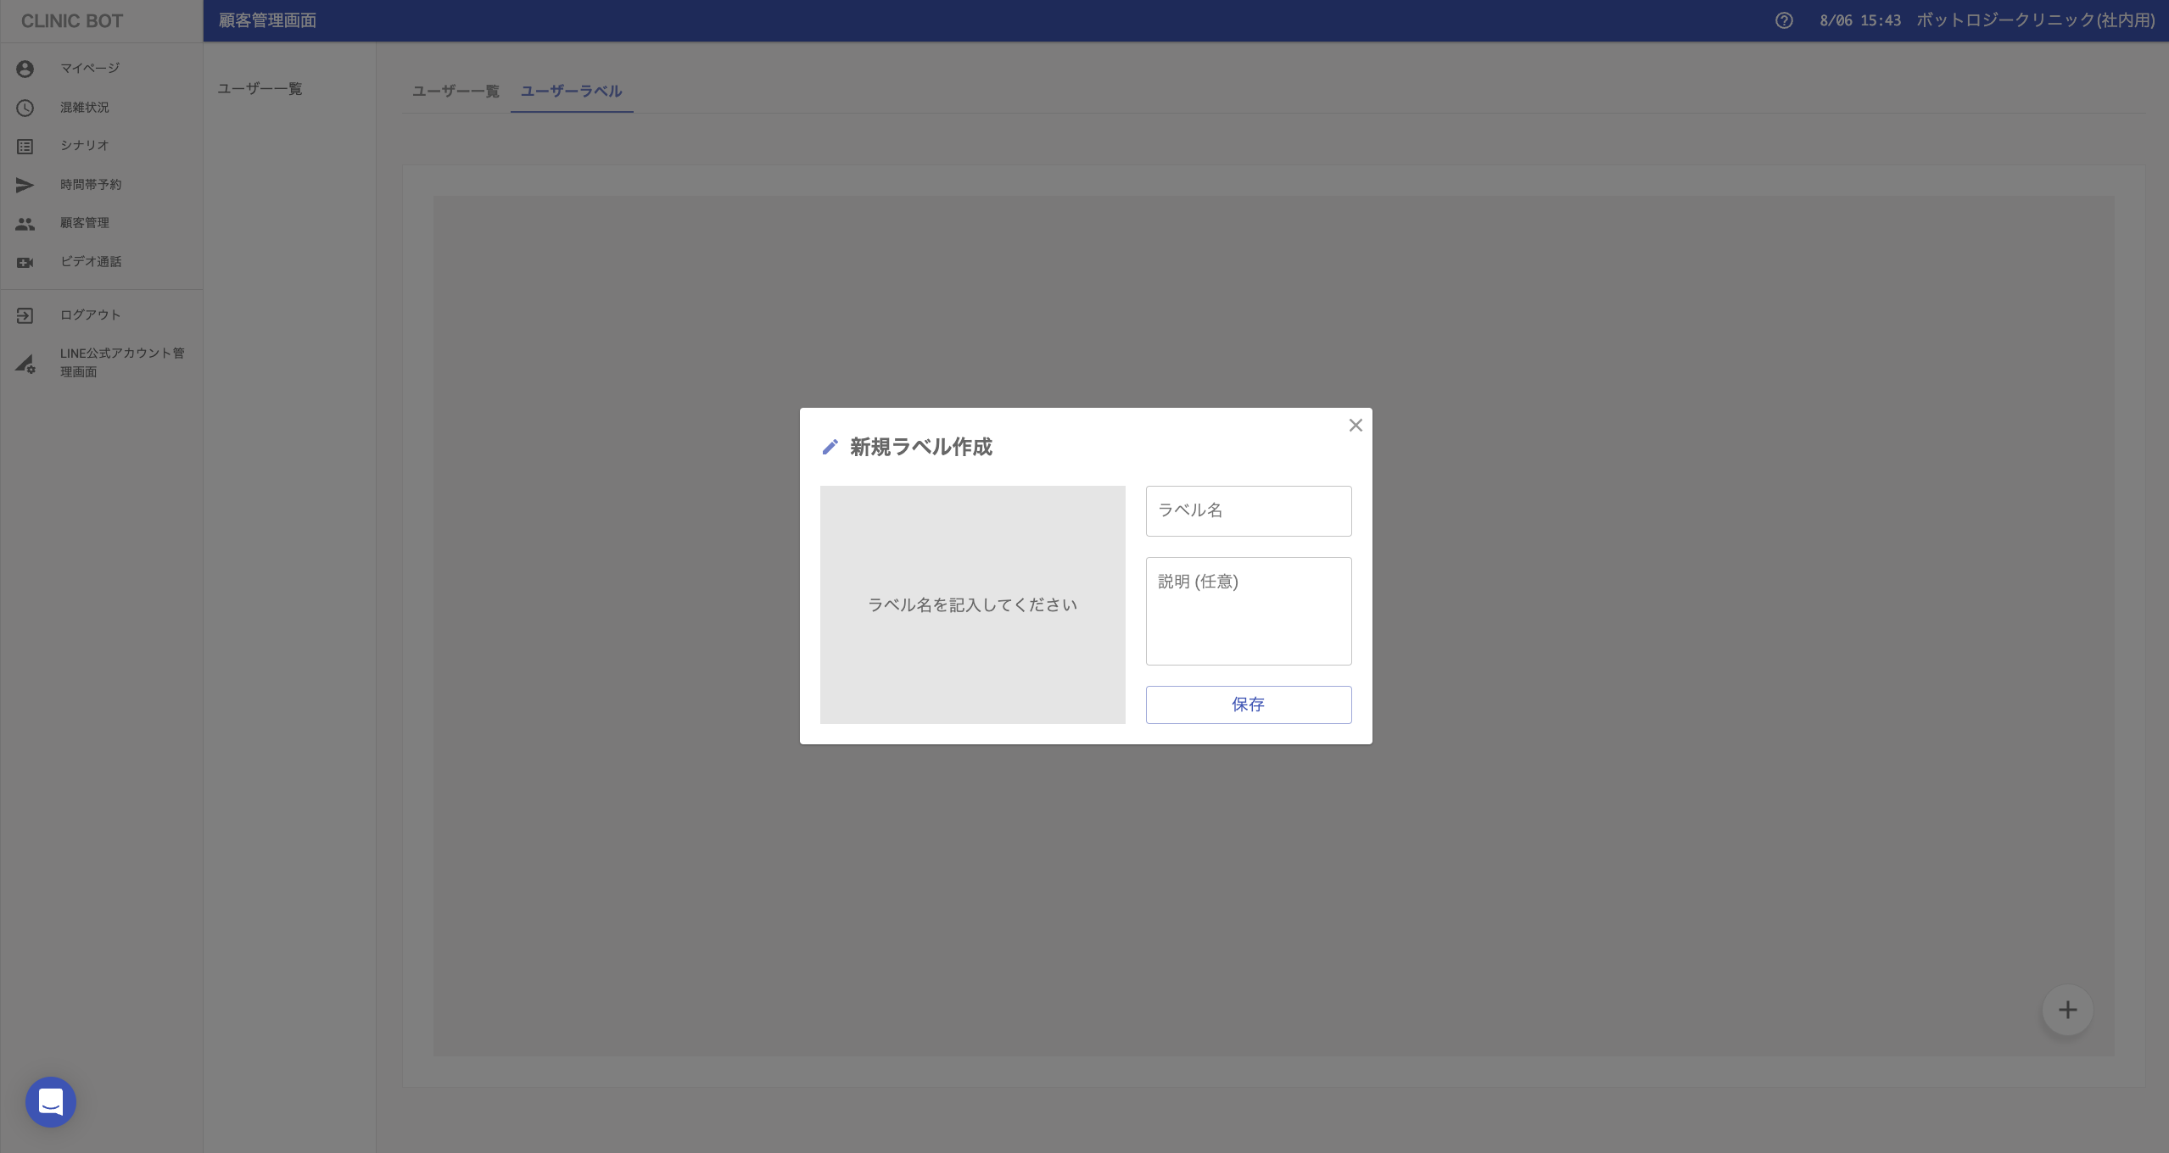Viewport: 2169px width, 1153px height.
Task: Click the label preview placeholder area
Action: click(972, 604)
